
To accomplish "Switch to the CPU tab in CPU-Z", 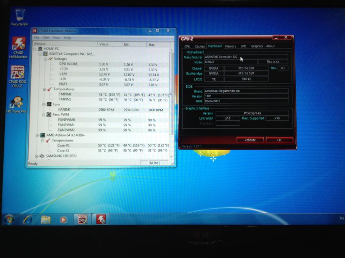I will [187, 46].
